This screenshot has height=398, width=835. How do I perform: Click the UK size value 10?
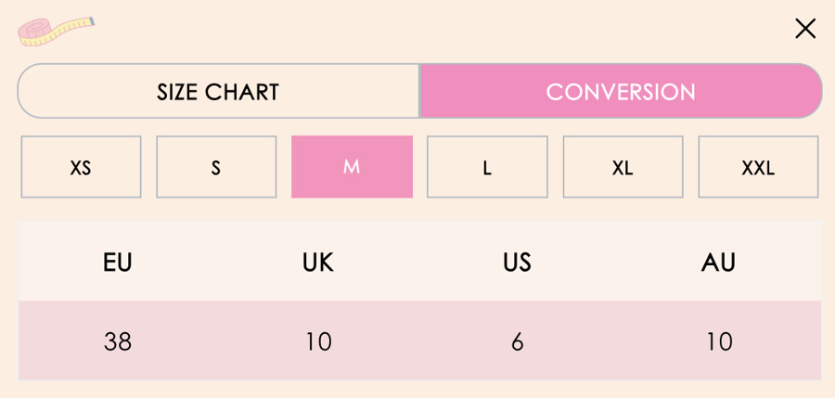(x=318, y=341)
